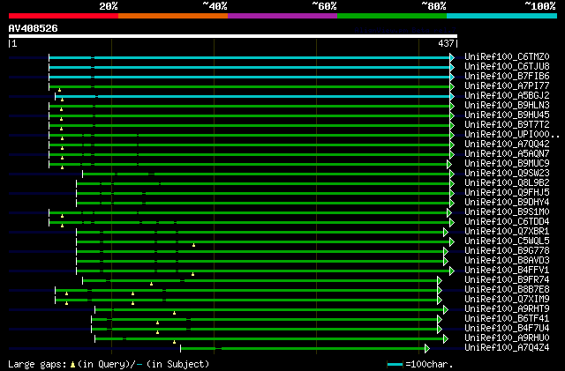The height and width of the screenshot is (371, 565).
Task: Click the cyan alignment bar for C6TMZ0
Action: (249, 57)
